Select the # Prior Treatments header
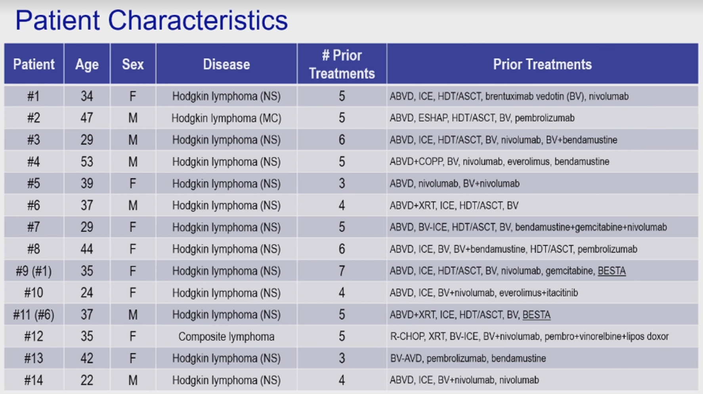Viewport: 703px width, 394px height. (x=342, y=64)
